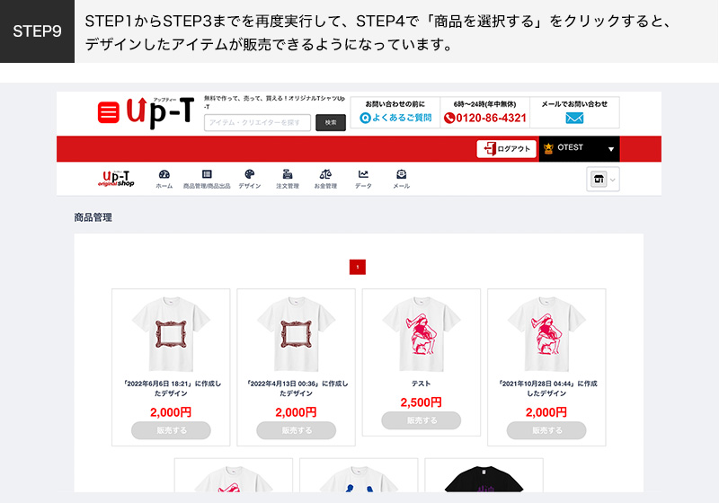Focus the アイテム・クリエイター search field
Viewport: 719px width, 503px height.
(x=257, y=122)
